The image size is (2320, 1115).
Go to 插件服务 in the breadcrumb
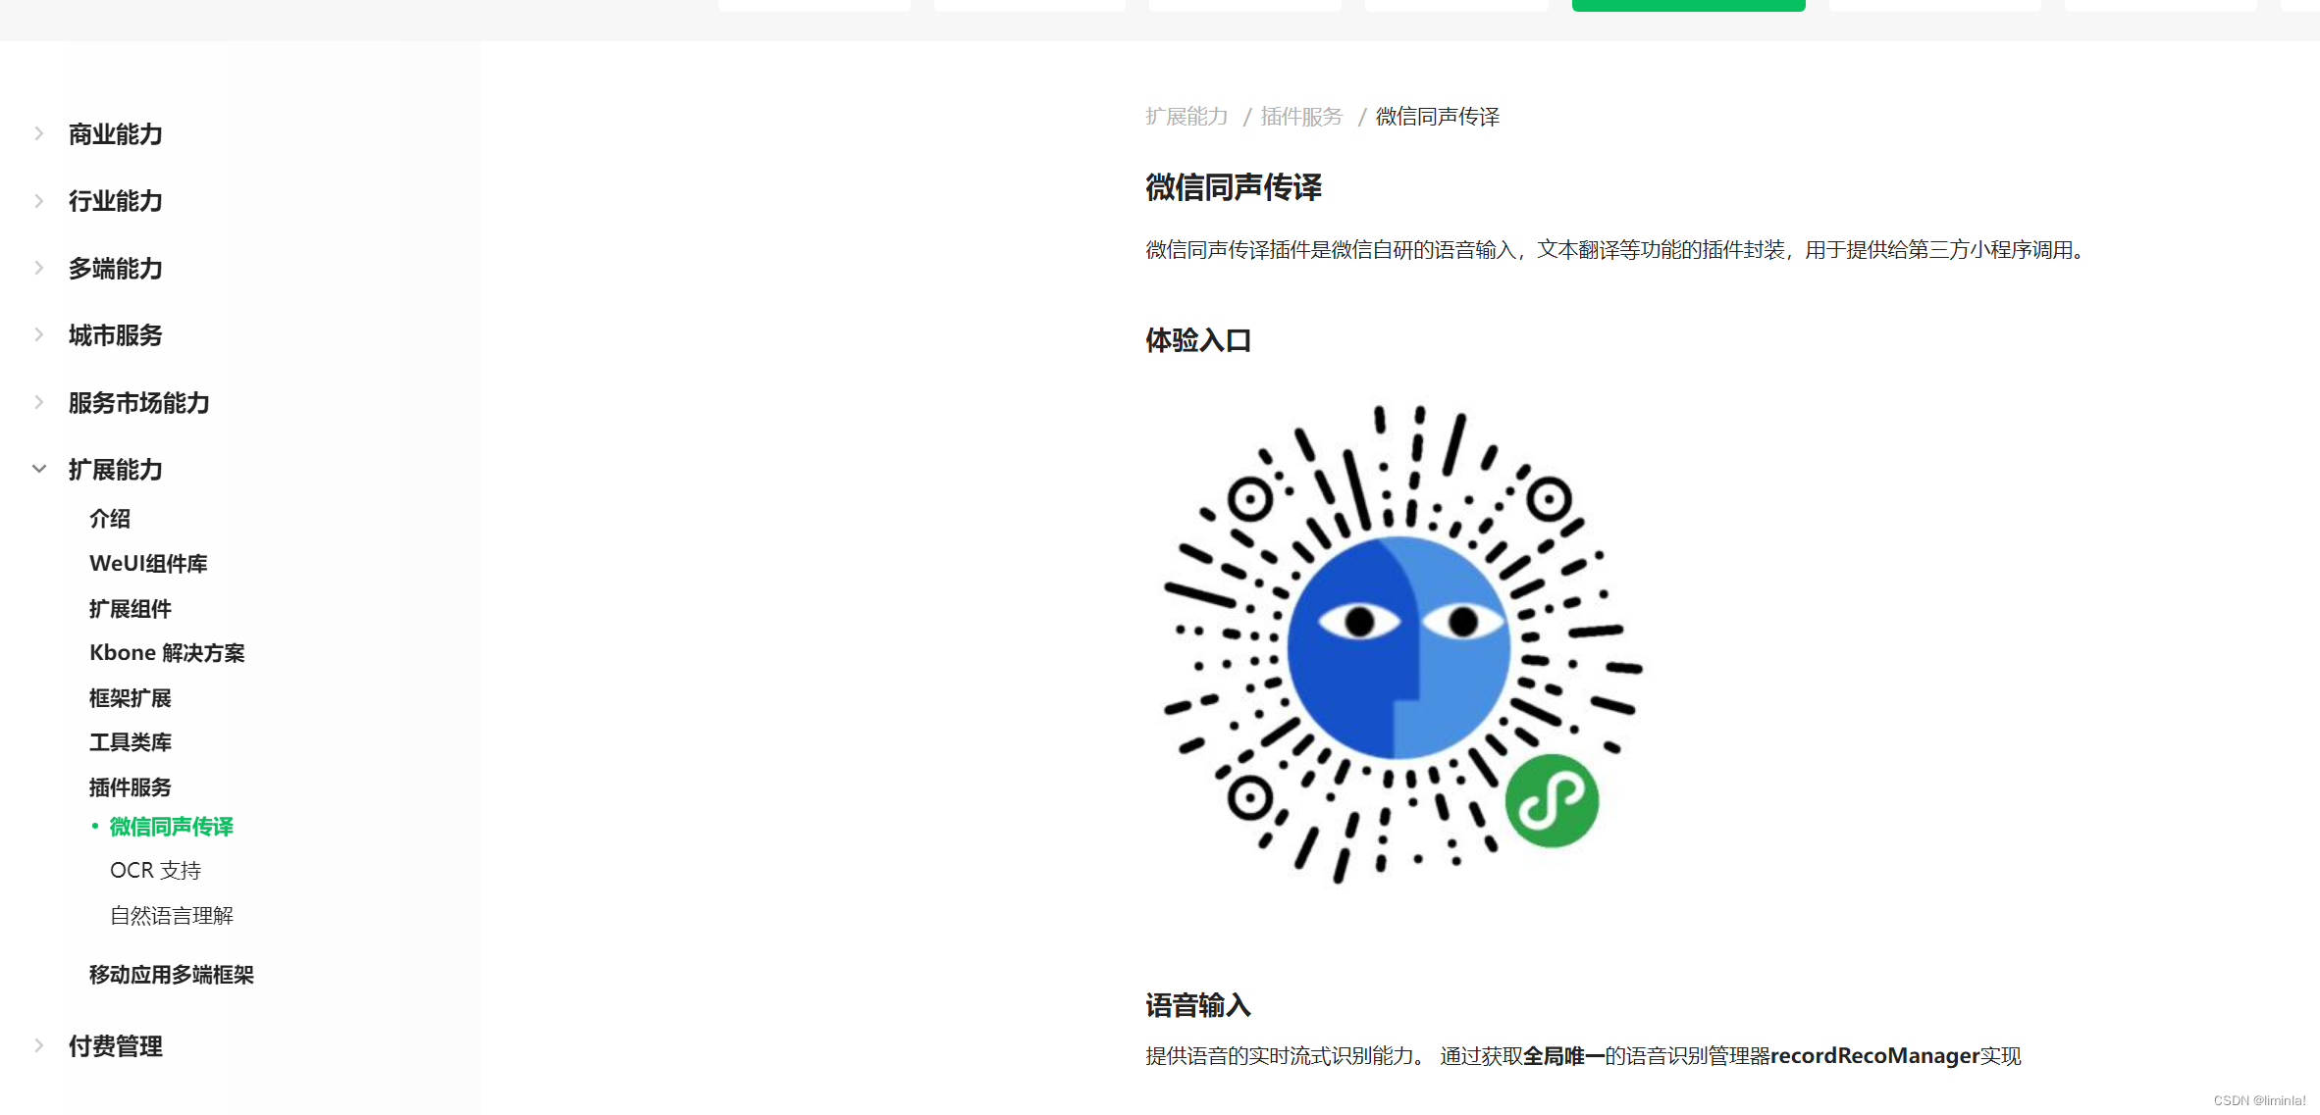pyautogui.click(x=1301, y=117)
